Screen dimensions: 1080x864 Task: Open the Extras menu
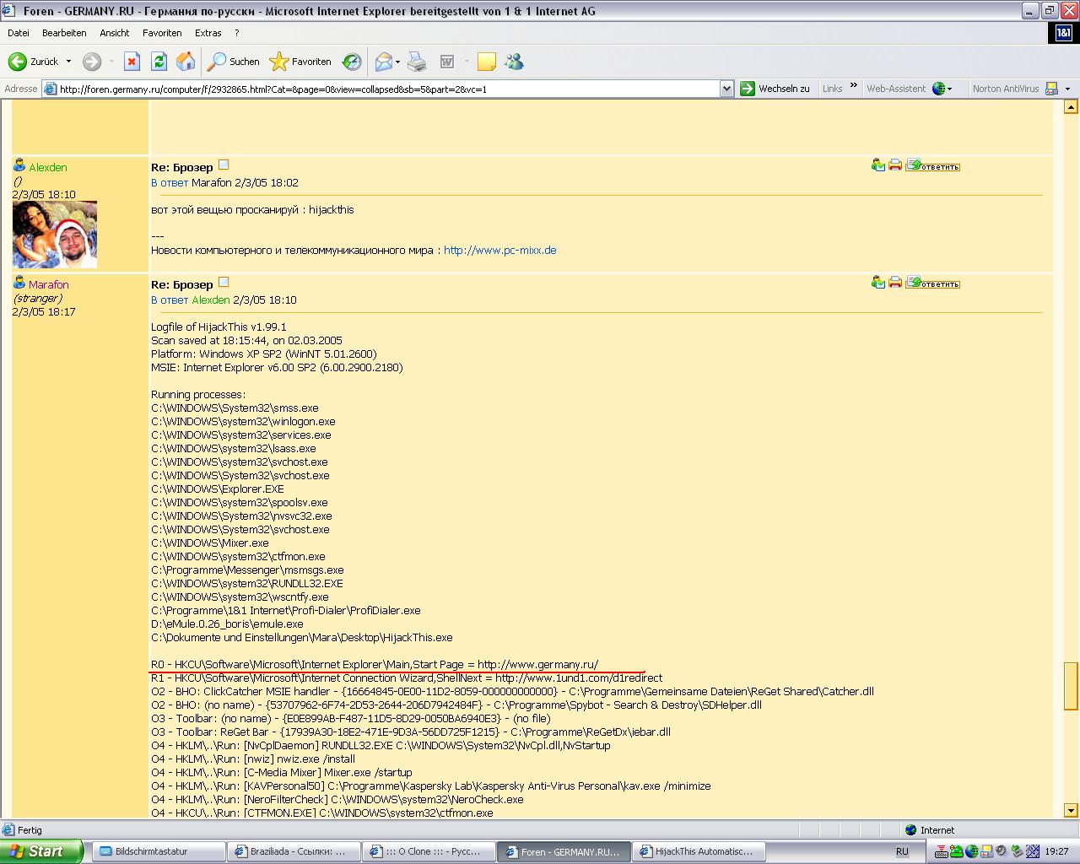click(208, 33)
